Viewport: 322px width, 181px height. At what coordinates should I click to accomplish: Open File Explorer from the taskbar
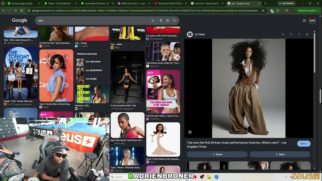(x=209, y=177)
